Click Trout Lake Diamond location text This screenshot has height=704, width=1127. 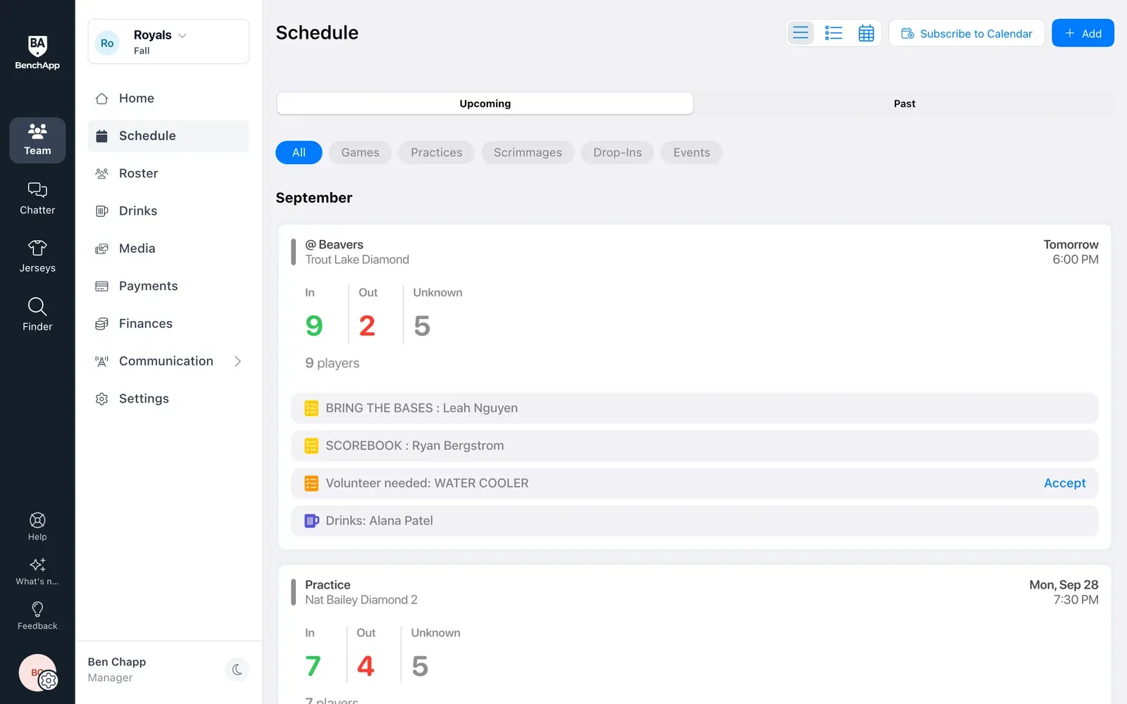coord(357,260)
